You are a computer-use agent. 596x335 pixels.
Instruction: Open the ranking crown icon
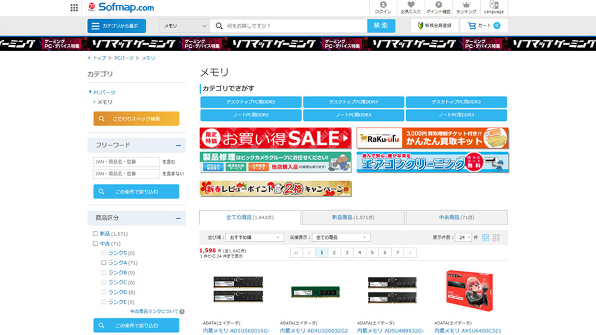(x=466, y=6)
